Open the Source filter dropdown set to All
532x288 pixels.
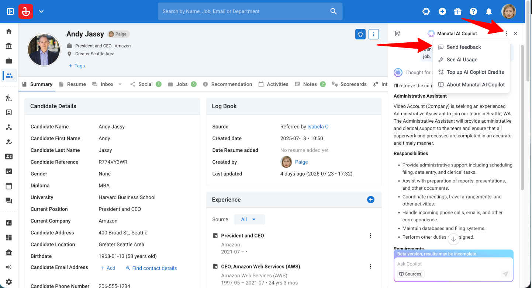click(249, 219)
